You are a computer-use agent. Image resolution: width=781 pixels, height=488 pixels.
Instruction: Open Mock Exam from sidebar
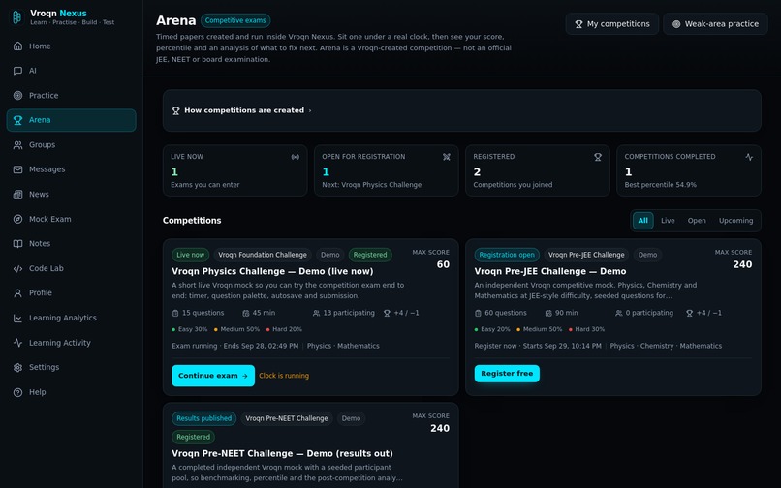pos(72,219)
